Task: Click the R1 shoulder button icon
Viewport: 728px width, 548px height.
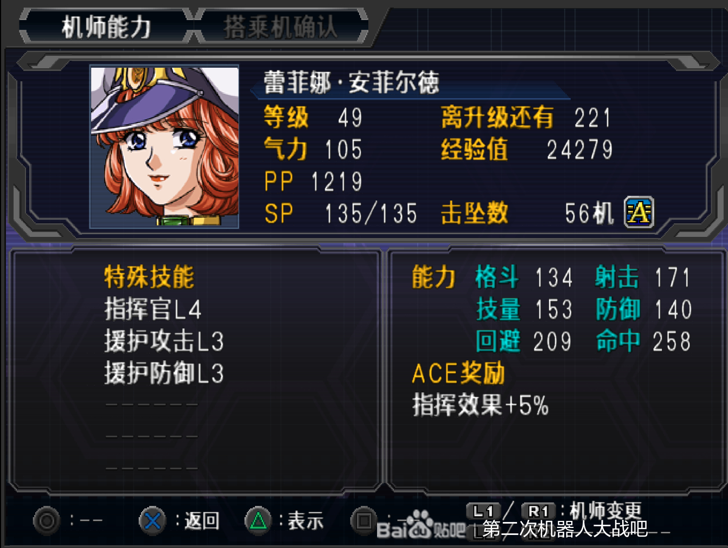Action: (x=538, y=511)
